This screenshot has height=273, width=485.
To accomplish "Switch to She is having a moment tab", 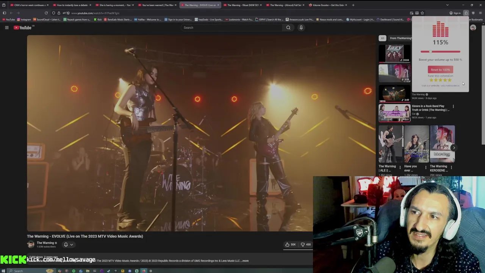I will [x=115, y=5].
